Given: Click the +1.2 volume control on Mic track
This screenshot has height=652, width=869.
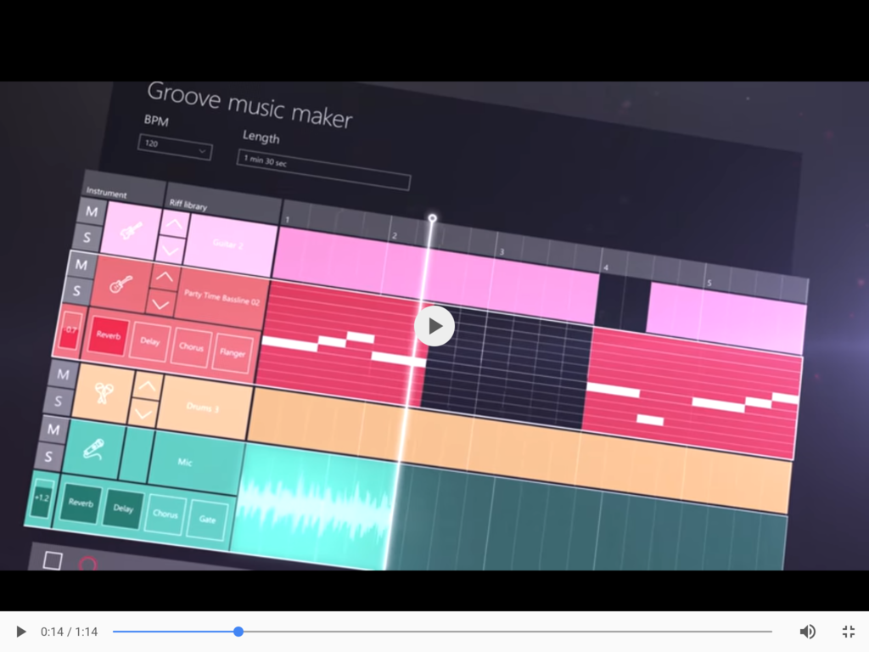Looking at the screenshot, I should pyautogui.click(x=42, y=497).
